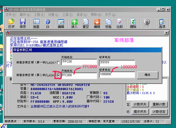Run the 查空 blank check tool

86,23
